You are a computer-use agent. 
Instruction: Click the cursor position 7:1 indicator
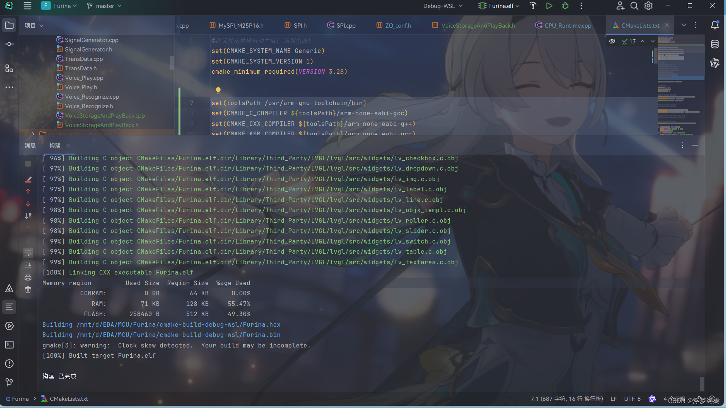567,399
